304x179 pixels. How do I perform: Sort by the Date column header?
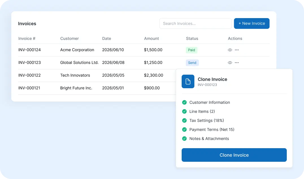107,38
